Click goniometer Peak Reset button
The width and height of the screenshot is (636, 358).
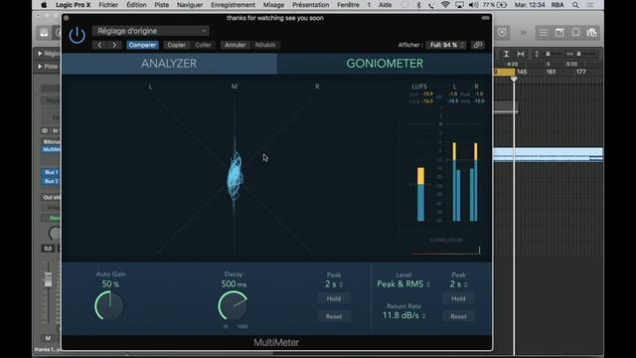click(x=334, y=316)
